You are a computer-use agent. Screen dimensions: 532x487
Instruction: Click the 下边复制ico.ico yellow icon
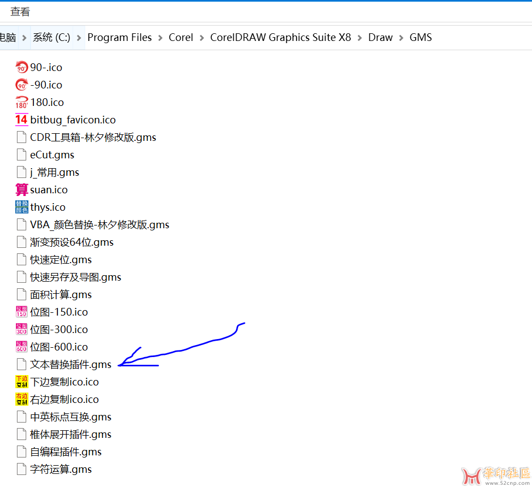pos(21,382)
